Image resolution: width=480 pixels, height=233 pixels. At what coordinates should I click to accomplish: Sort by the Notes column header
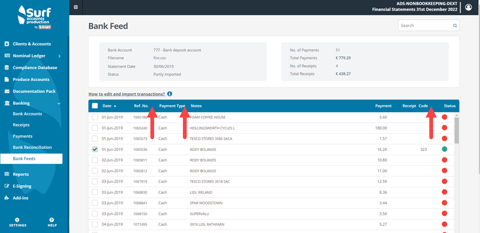tap(196, 106)
